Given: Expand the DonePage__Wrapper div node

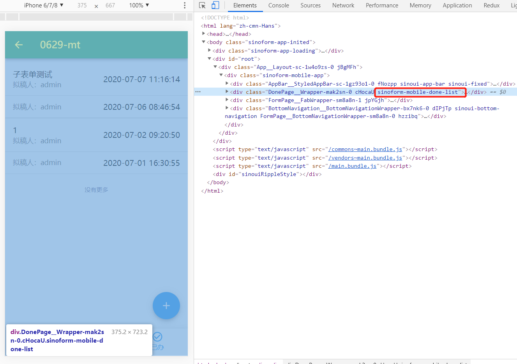Looking at the screenshot, I should tap(227, 92).
